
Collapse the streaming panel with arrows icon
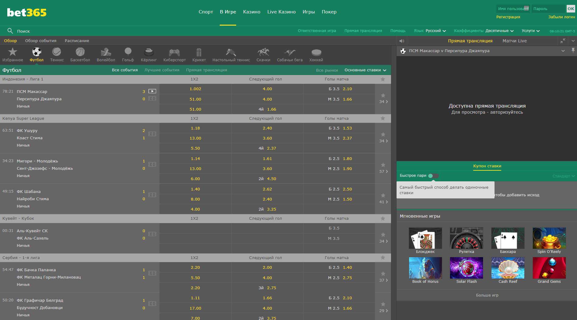click(563, 41)
